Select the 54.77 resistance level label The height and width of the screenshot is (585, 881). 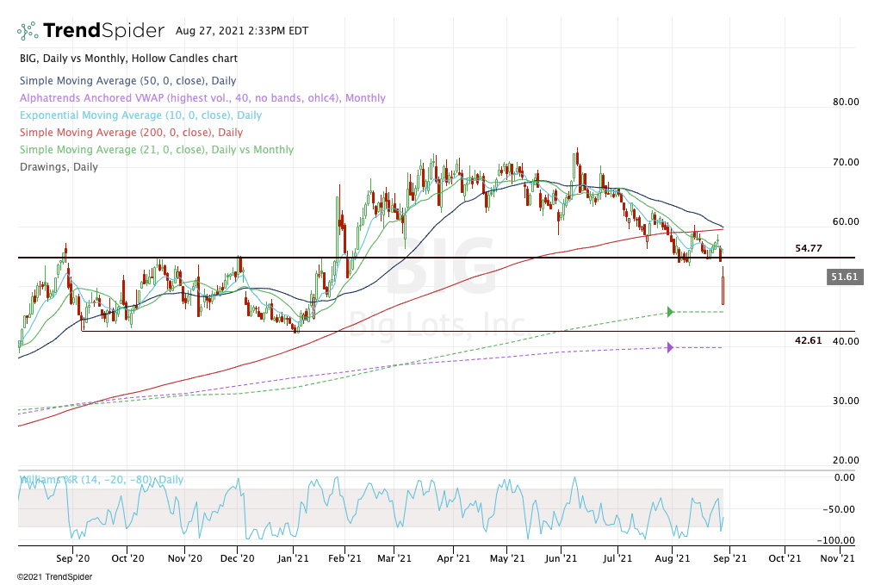pos(808,248)
